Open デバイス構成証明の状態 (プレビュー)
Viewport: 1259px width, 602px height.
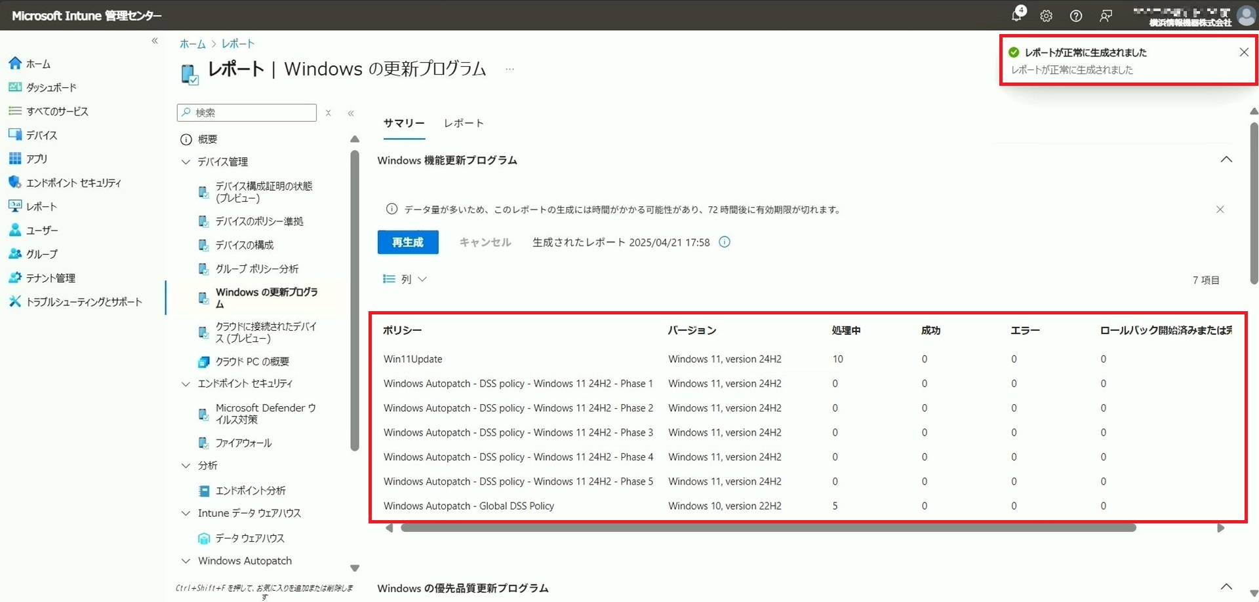point(264,192)
